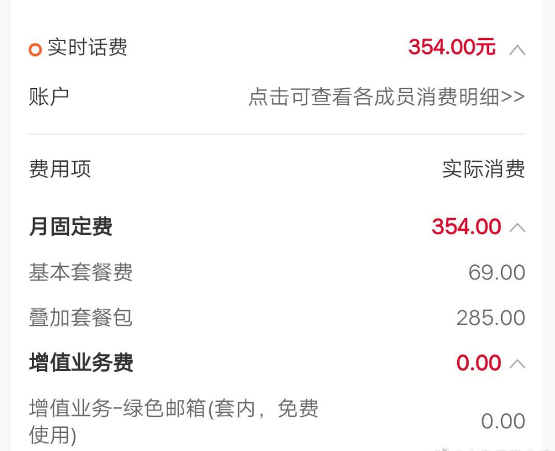Select the 叠加套餐包 line item
Image resolution: width=555 pixels, height=451 pixels.
(81, 318)
